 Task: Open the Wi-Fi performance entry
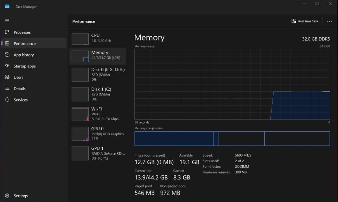pos(98,114)
